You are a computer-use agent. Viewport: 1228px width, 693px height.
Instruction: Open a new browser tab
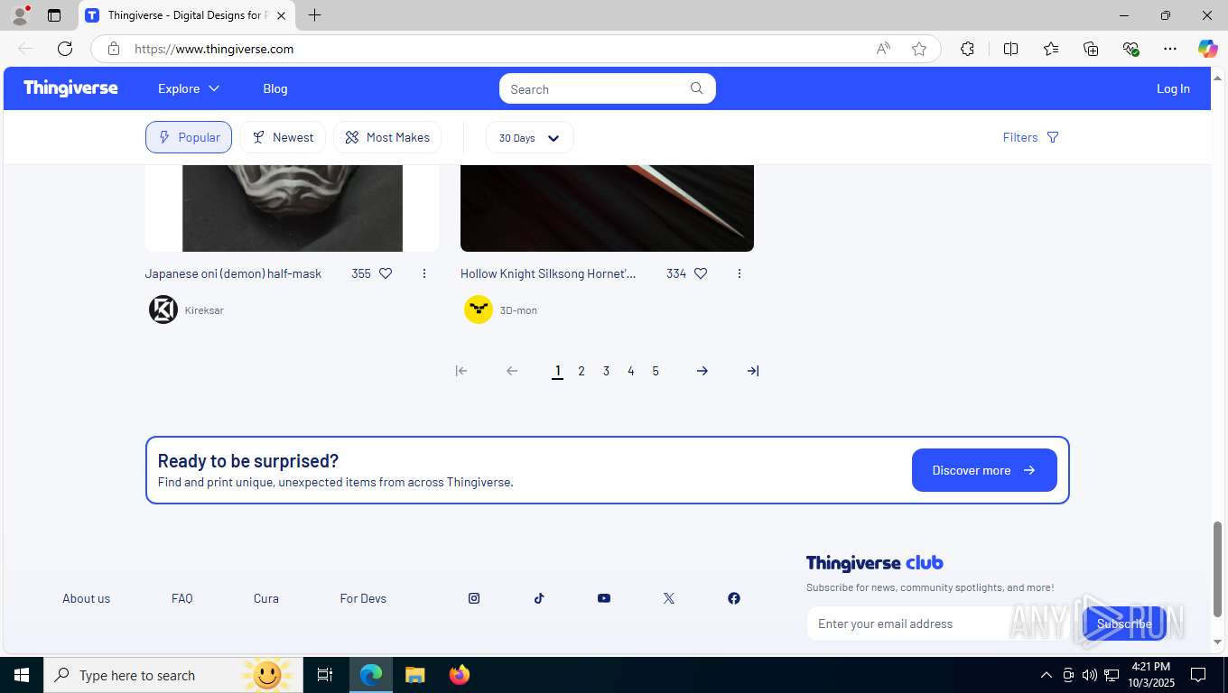314,15
